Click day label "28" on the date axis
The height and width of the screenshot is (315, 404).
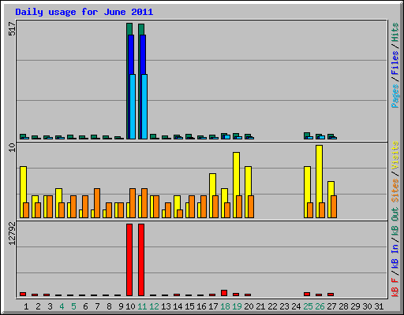[x=343, y=306]
